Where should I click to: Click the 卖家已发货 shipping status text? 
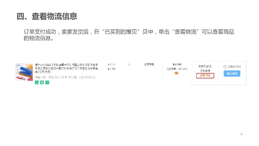[204, 66]
